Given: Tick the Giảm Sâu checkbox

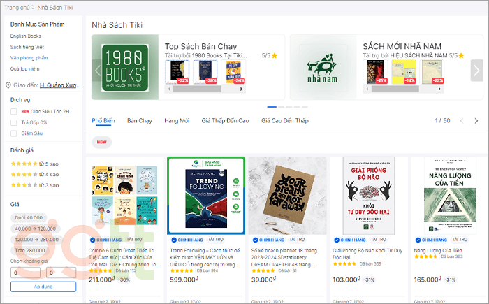Looking at the screenshot, I should [15, 133].
